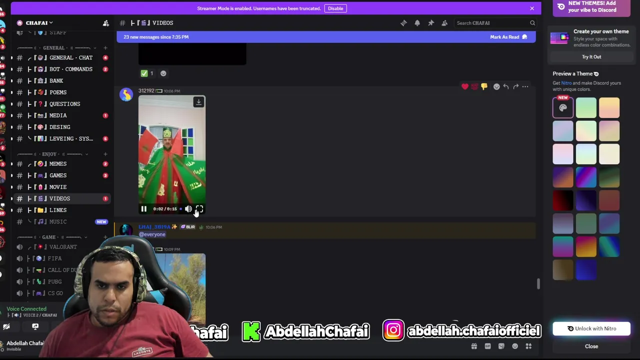
Task: Select the mint green theme swatch
Action: [586, 107]
